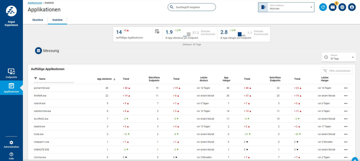360x161 pixels.
Task: Click the info icon beside Auffällige Applikationen count
Action: [x=157, y=32]
